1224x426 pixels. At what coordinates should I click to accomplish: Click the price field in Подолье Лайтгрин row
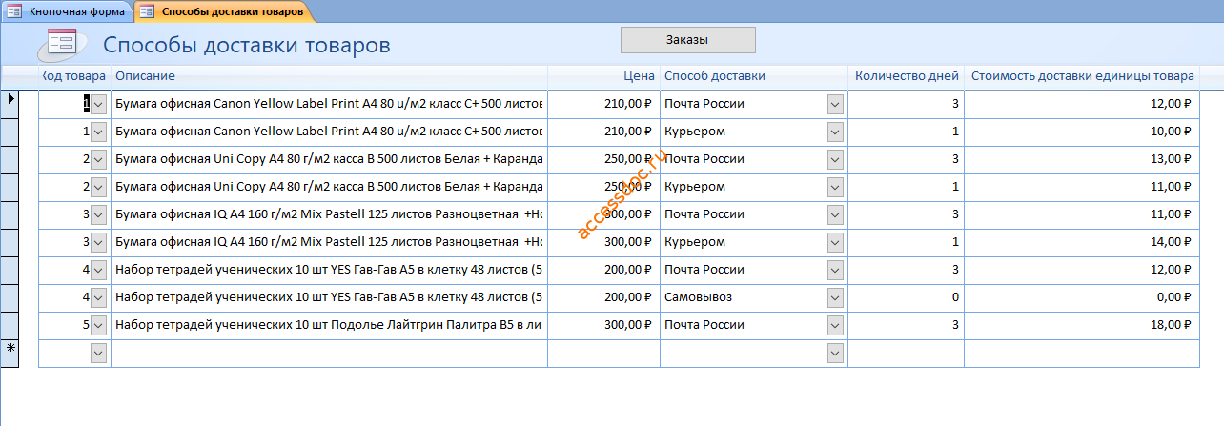(603, 325)
